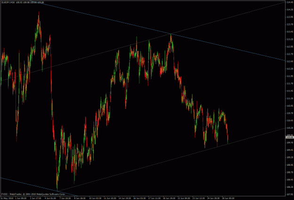Viewport: 294px width, 200px height.
Task: Click the 111.70 price axis label
Action: pos(290,84)
